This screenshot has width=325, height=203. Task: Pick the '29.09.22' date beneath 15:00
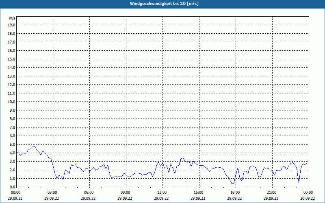click(198, 198)
